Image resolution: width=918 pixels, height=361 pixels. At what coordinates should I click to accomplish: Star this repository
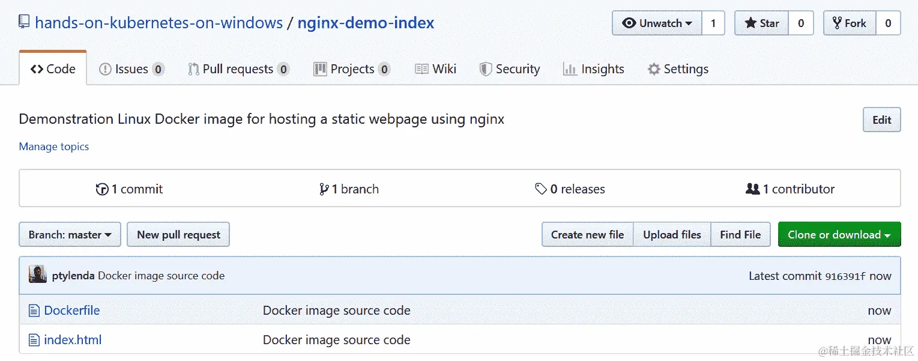coord(762,23)
